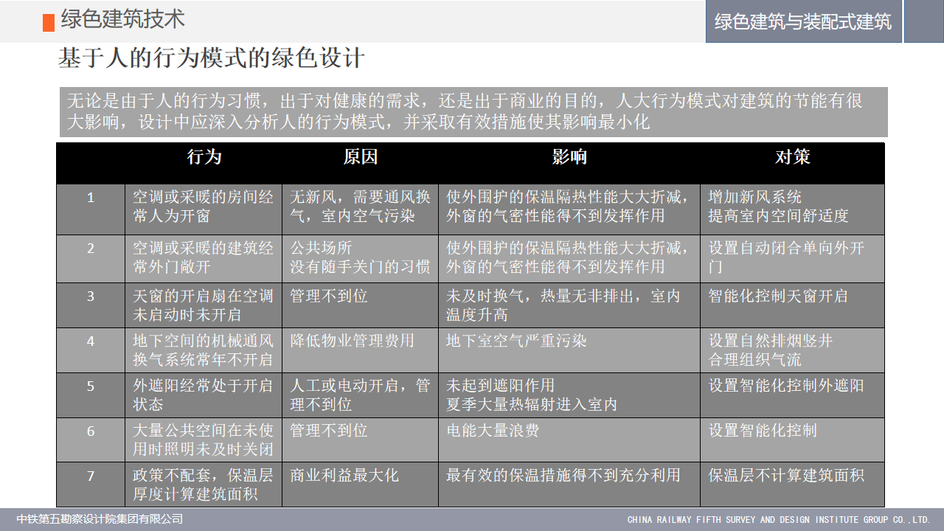Select the 绿色建筑与装配式建筑 label box
The height and width of the screenshot is (531, 944).
coord(804,21)
